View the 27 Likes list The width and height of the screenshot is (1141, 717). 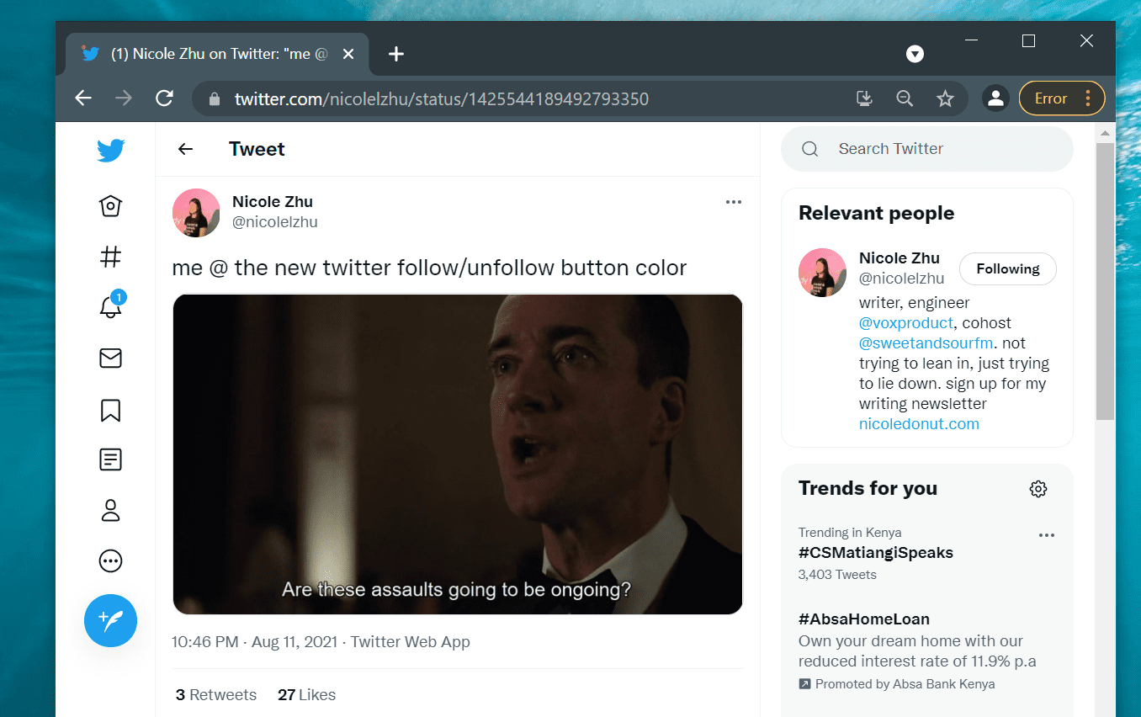click(x=306, y=695)
